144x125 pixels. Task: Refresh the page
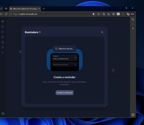click(x=6, y=14)
